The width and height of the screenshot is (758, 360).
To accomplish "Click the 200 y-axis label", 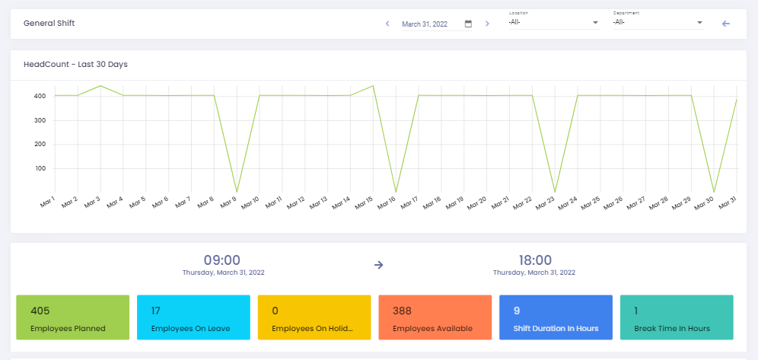I will [x=40, y=145].
